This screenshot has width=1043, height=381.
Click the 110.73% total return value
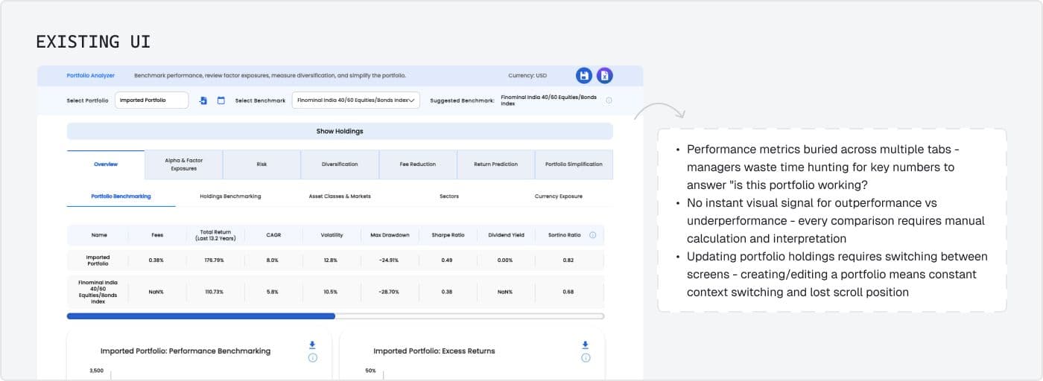coord(215,292)
